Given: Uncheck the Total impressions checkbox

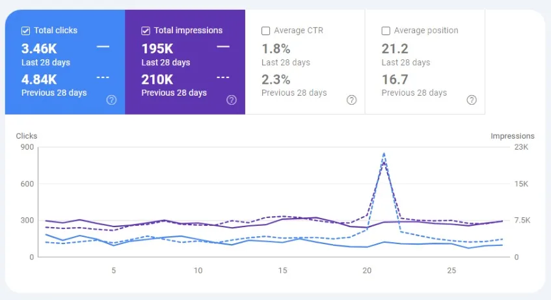Looking at the screenshot, I should pos(146,31).
